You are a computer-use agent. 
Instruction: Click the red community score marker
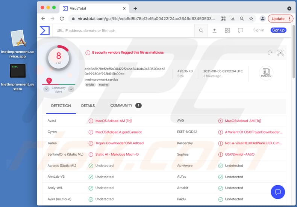tap(49, 81)
